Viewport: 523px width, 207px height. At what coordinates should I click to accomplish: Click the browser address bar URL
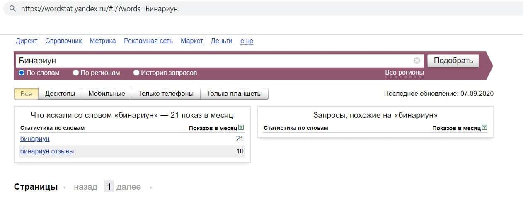pos(99,8)
